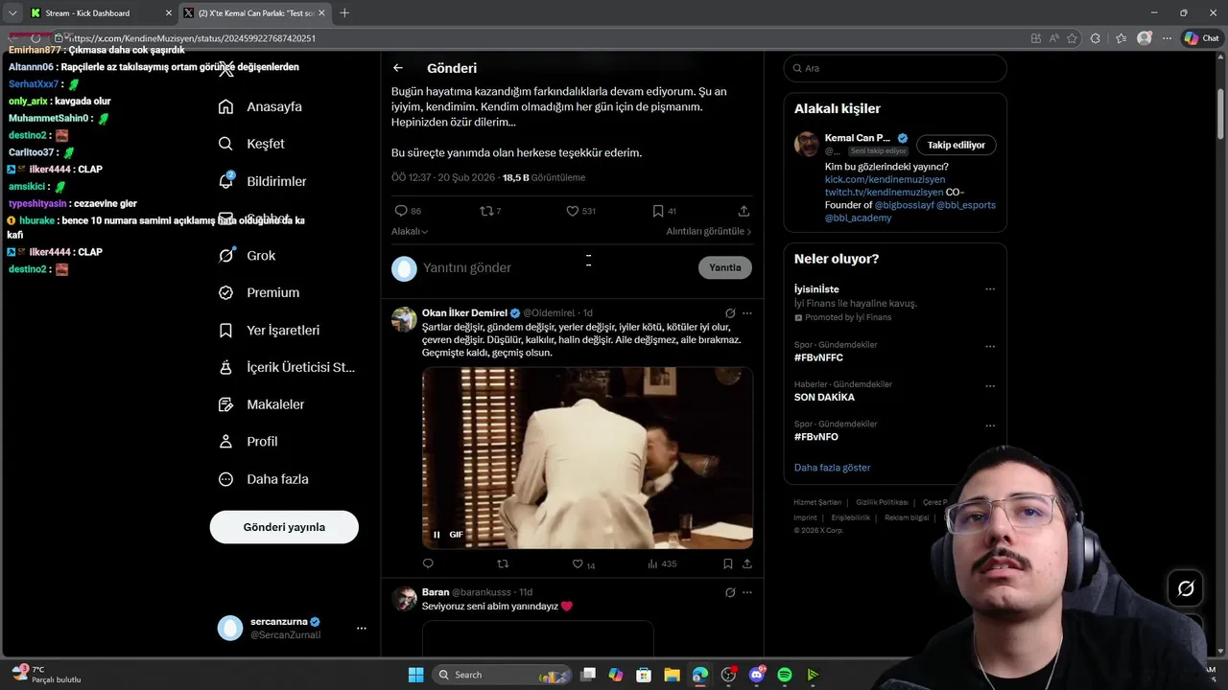Screen dimensions: 1228x690
Task: Click the Windows Start button
Action: point(415,675)
